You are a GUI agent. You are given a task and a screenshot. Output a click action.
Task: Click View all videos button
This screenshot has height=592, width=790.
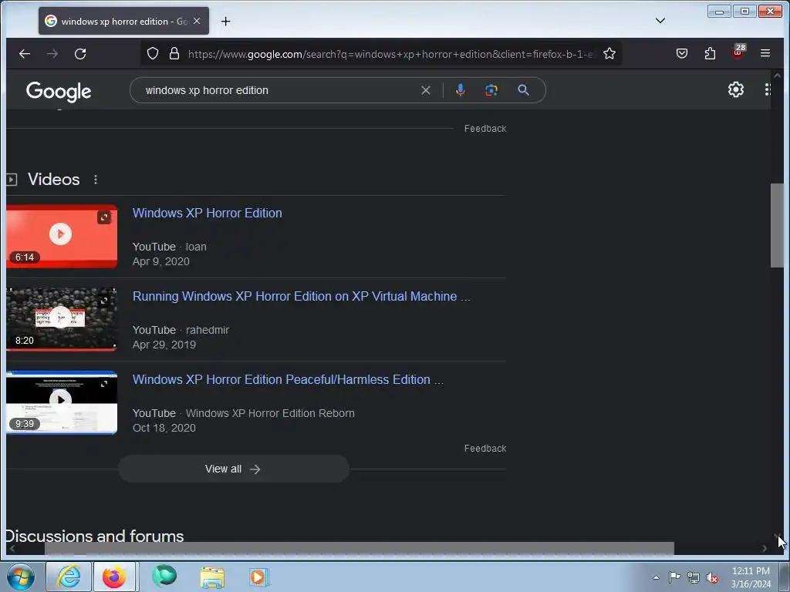click(x=233, y=469)
